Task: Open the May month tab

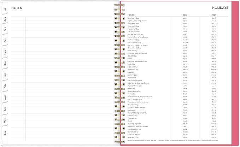Action: (x=5, y=121)
